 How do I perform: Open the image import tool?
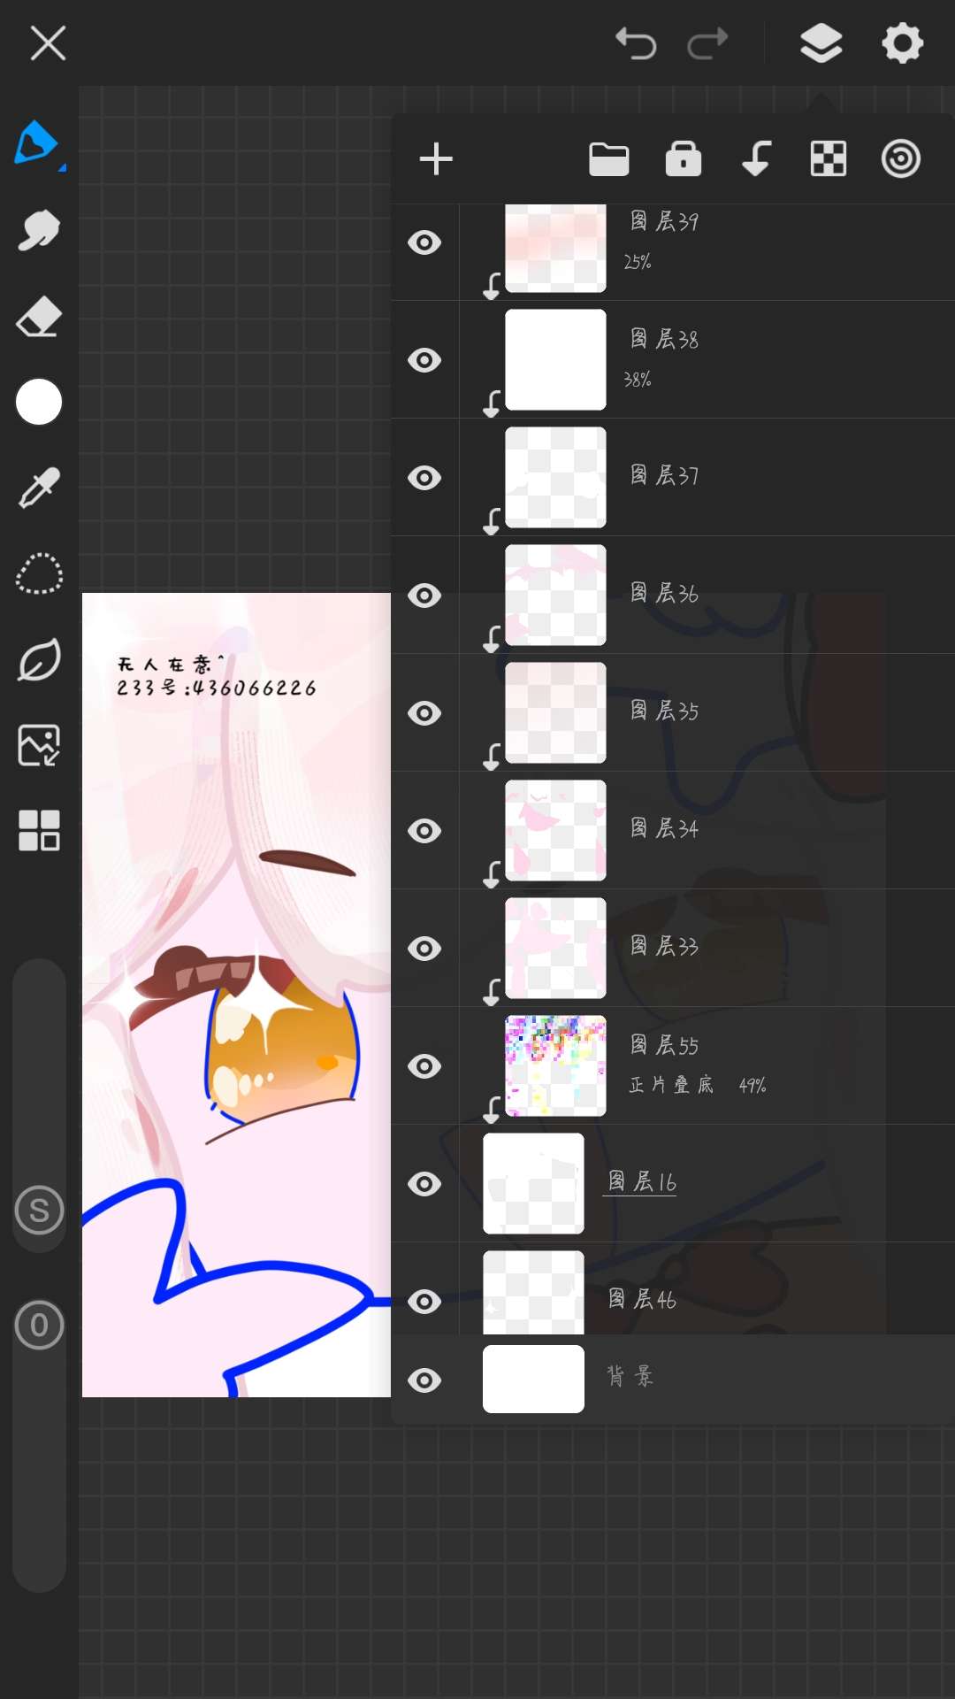coord(39,745)
